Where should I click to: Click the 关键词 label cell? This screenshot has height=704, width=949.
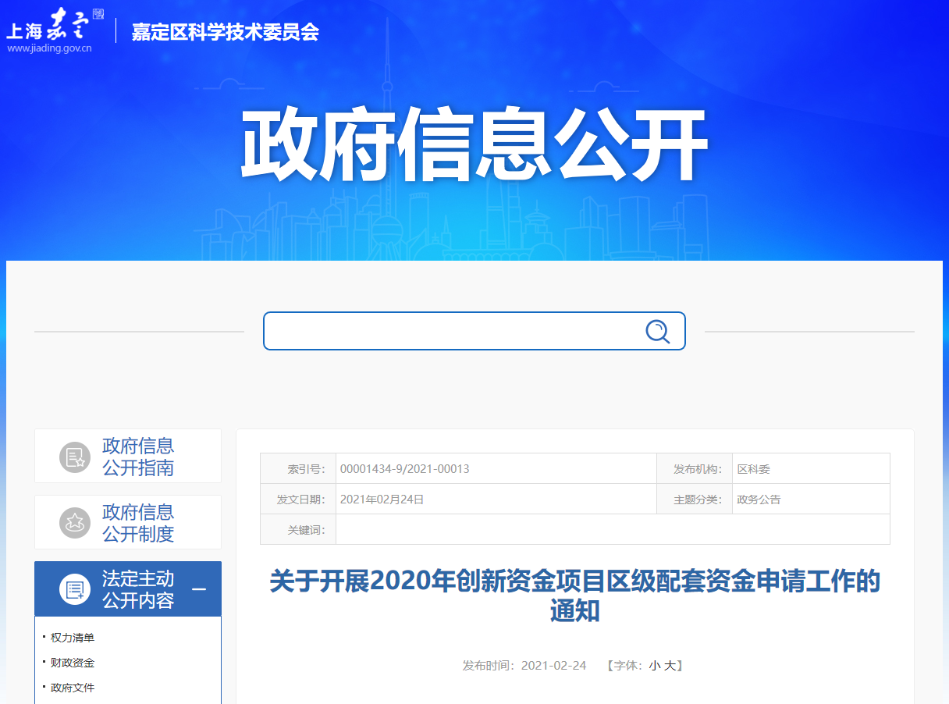pyautogui.click(x=298, y=530)
